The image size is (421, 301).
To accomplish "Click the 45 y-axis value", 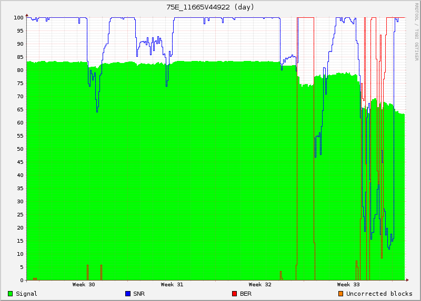I will coord(20,162).
